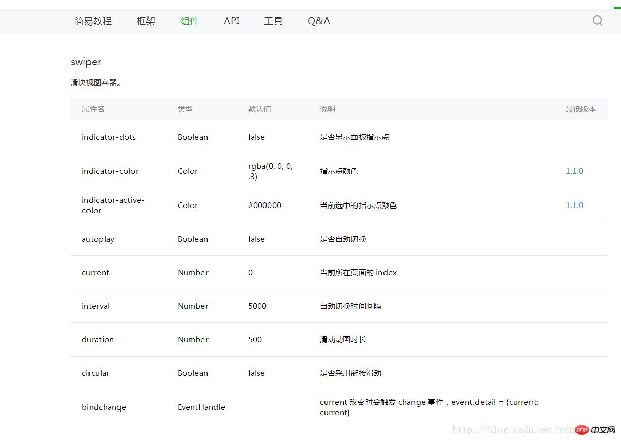Click the 1.1.0 version link for indicator-color
Viewport: 621px width, 440px height.
(x=574, y=171)
